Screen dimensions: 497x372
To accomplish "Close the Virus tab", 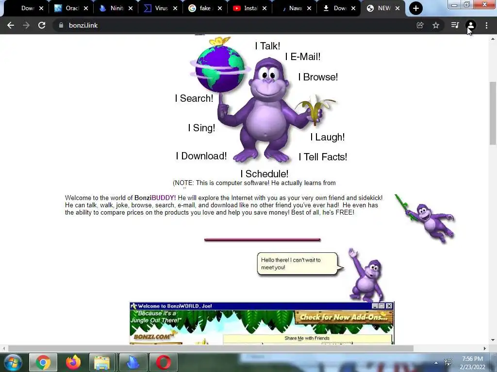I will 175,9.
